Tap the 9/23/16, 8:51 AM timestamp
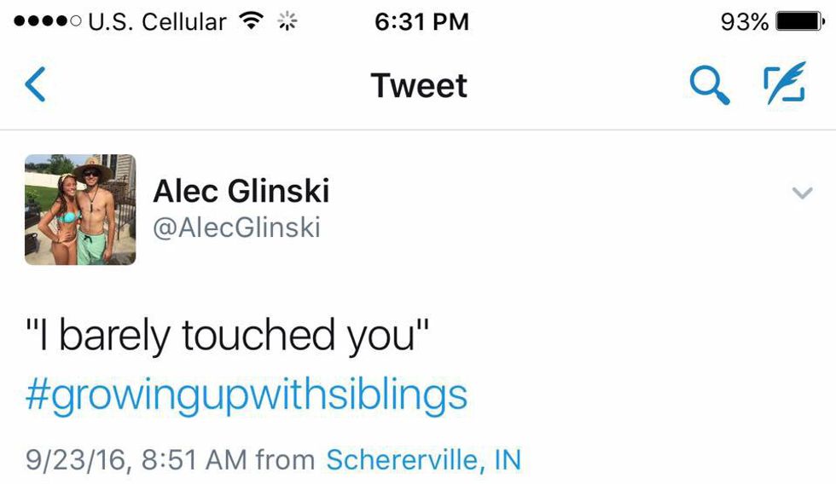836x484 pixels. tap(135, 460)
